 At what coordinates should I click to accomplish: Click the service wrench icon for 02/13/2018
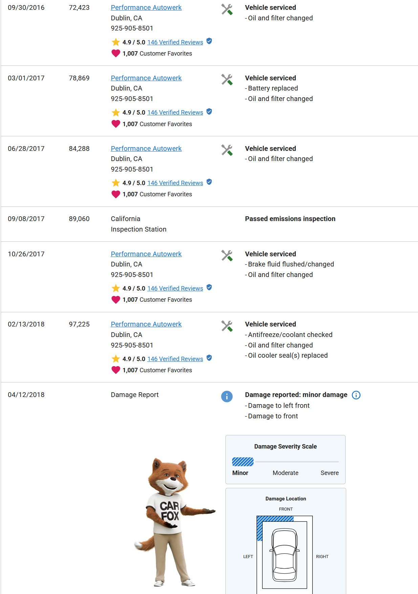[x=227, y=326]
